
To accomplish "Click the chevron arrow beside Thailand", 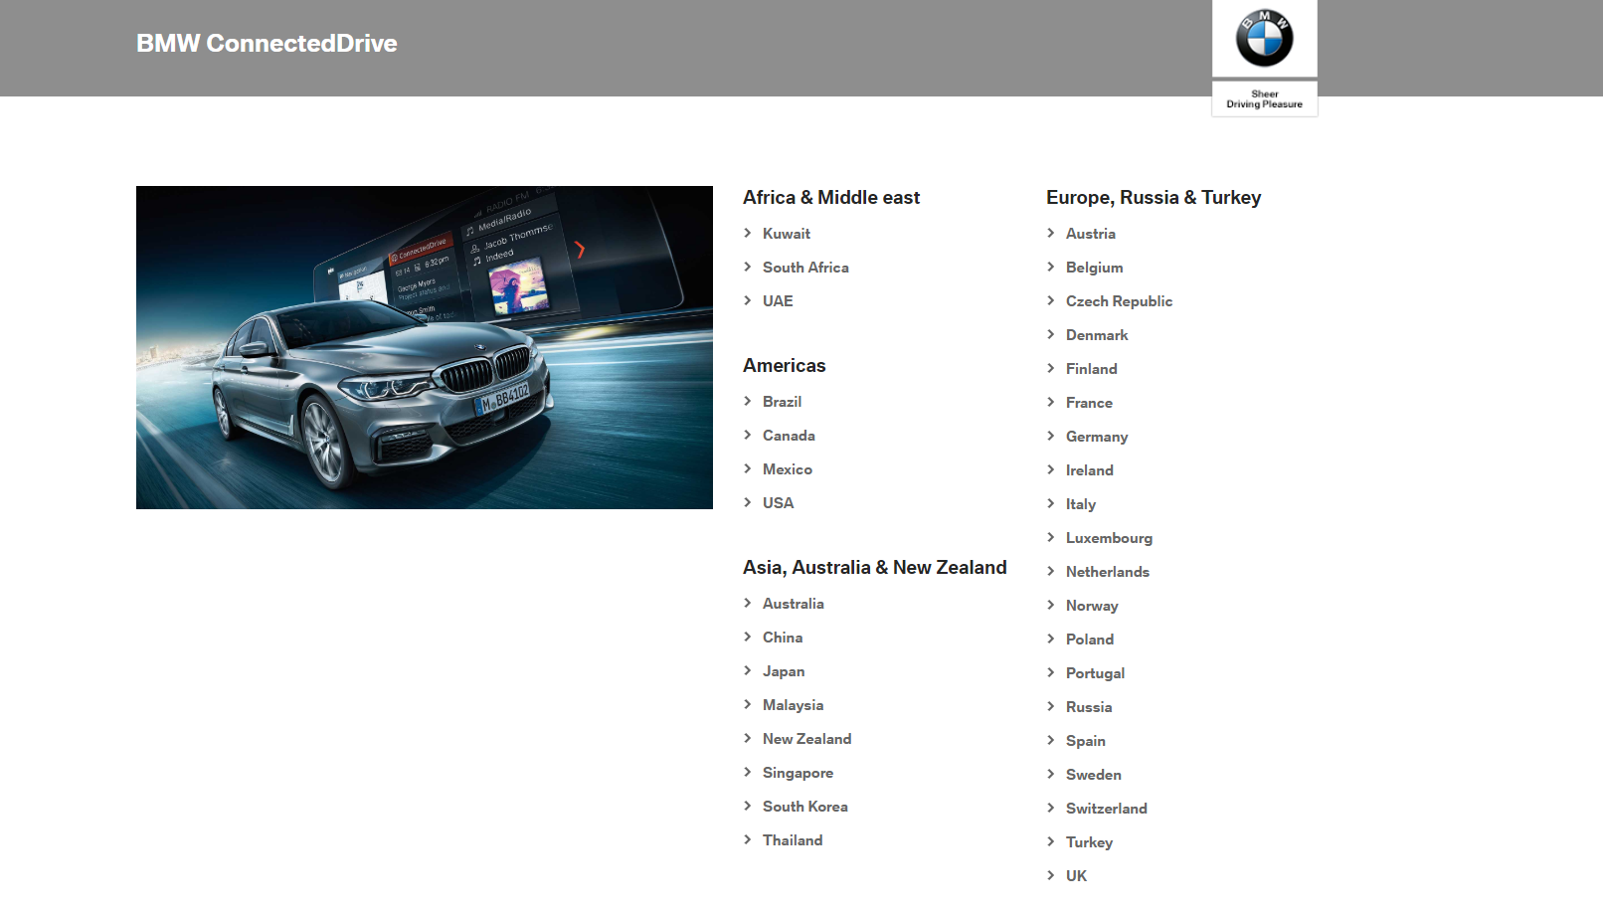I will (748, 839).
